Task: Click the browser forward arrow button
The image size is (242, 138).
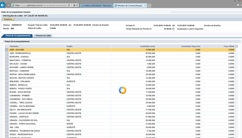Action: pyautogui.click(x=8, y=5)
